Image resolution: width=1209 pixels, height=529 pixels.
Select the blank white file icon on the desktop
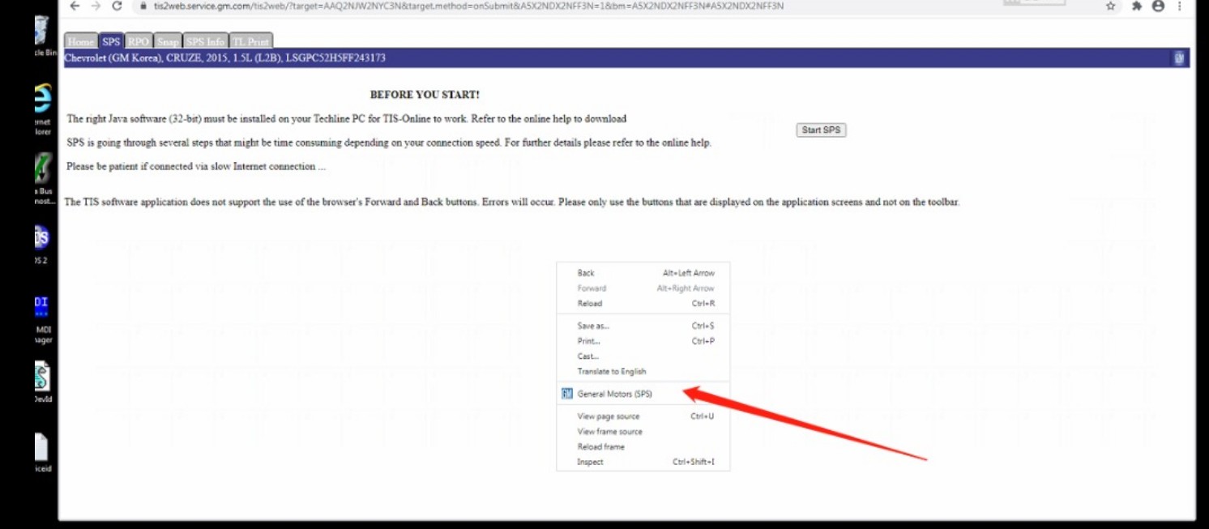point(41,446)
